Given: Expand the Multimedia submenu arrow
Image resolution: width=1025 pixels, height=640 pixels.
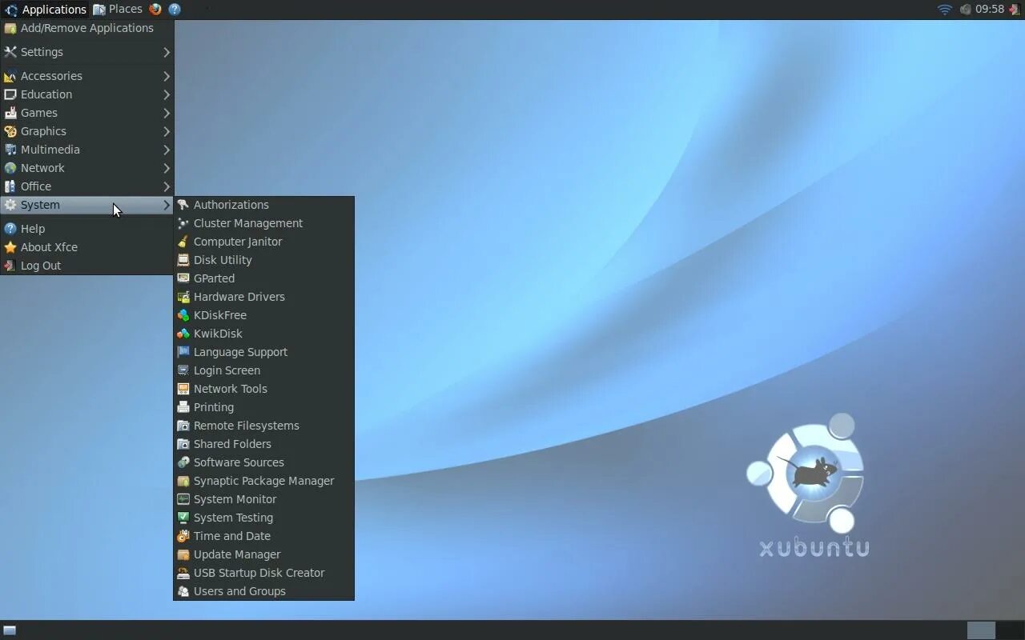Looking at the screenshot, I should click(x=167, y=150).
